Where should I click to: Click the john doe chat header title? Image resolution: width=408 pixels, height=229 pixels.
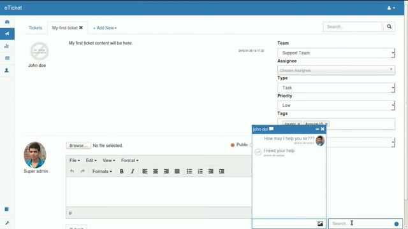point(261,129)
